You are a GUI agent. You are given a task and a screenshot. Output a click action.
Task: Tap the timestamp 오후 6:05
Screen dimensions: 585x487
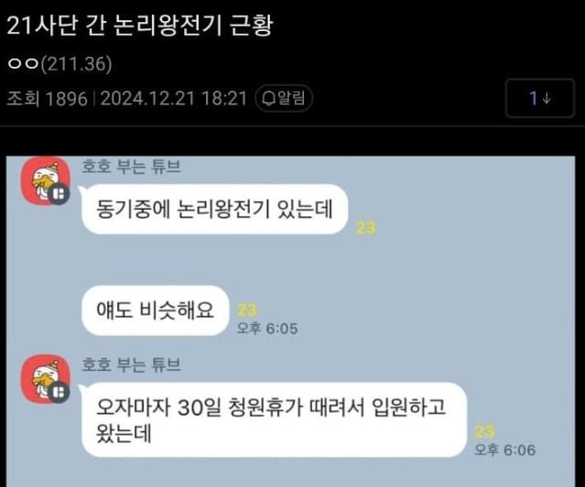267,329
